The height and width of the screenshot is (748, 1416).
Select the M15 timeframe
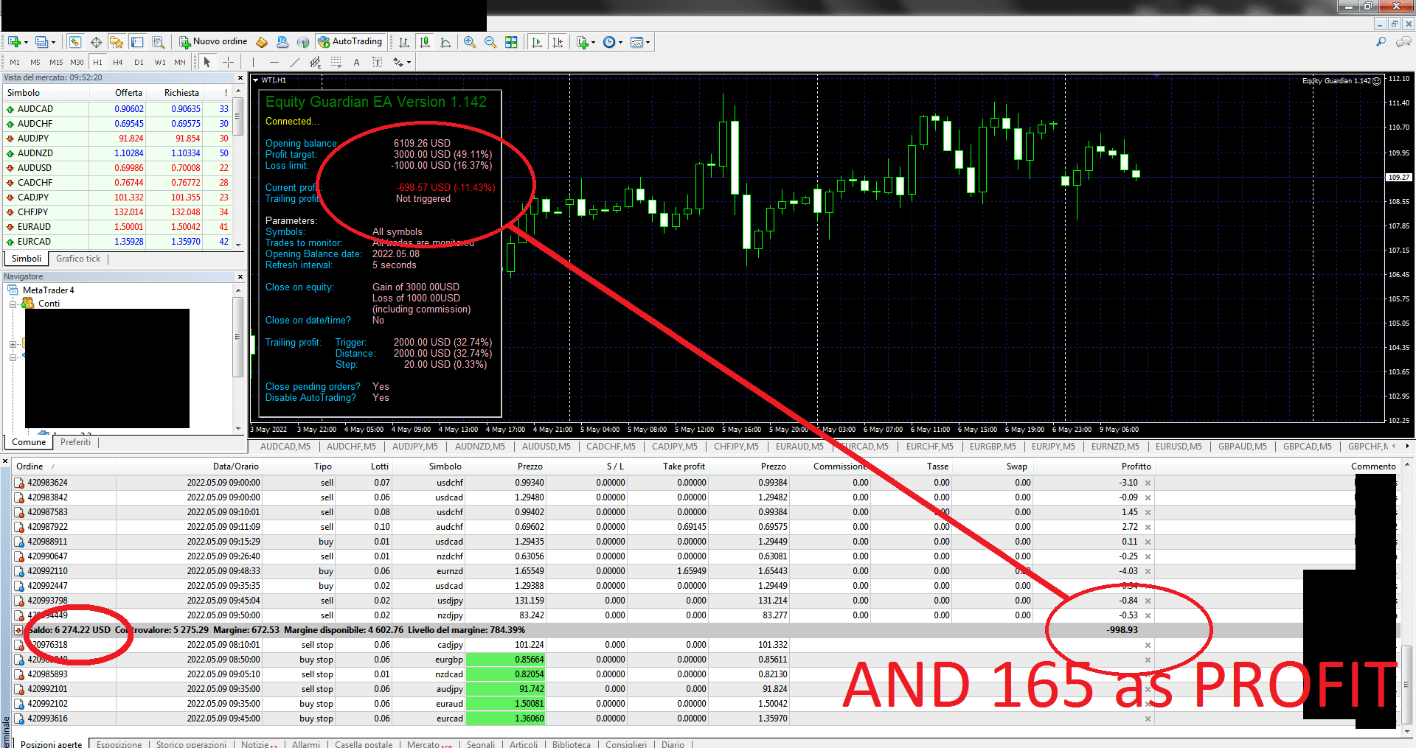click(x=56, y=63)
